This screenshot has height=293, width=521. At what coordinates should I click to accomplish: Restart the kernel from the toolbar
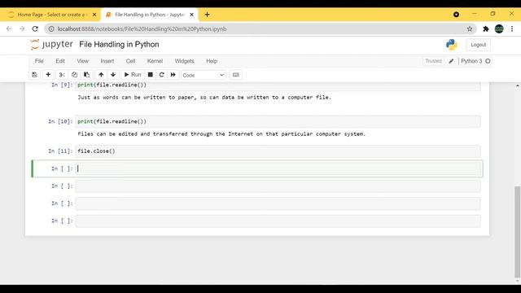[x=161, y=75]
